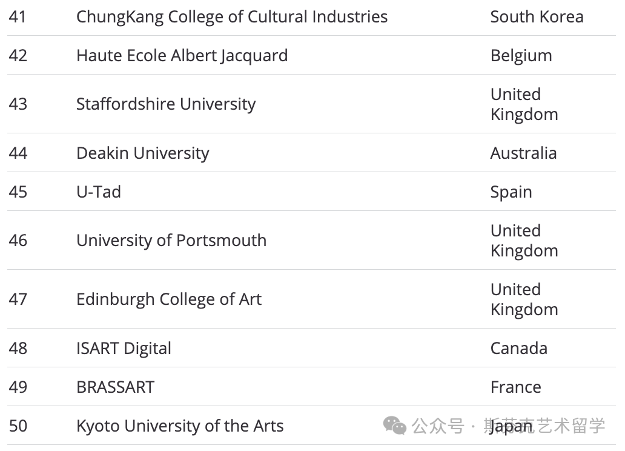
Task: Click ISART Digital school name
Action: coord(124,349)
